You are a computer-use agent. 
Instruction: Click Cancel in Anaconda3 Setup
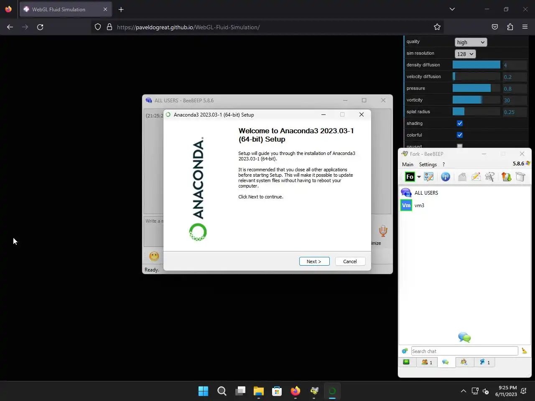click(350, 261)
